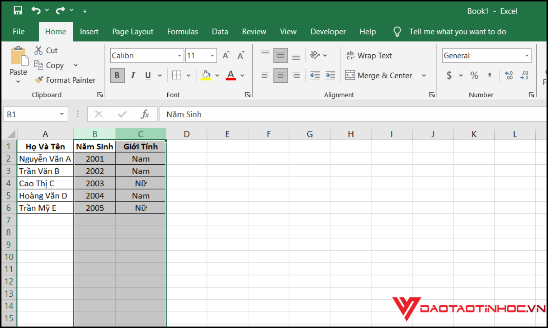Click the Cut icon
This screenshot has height=328, width=548.
coord(38,50)
